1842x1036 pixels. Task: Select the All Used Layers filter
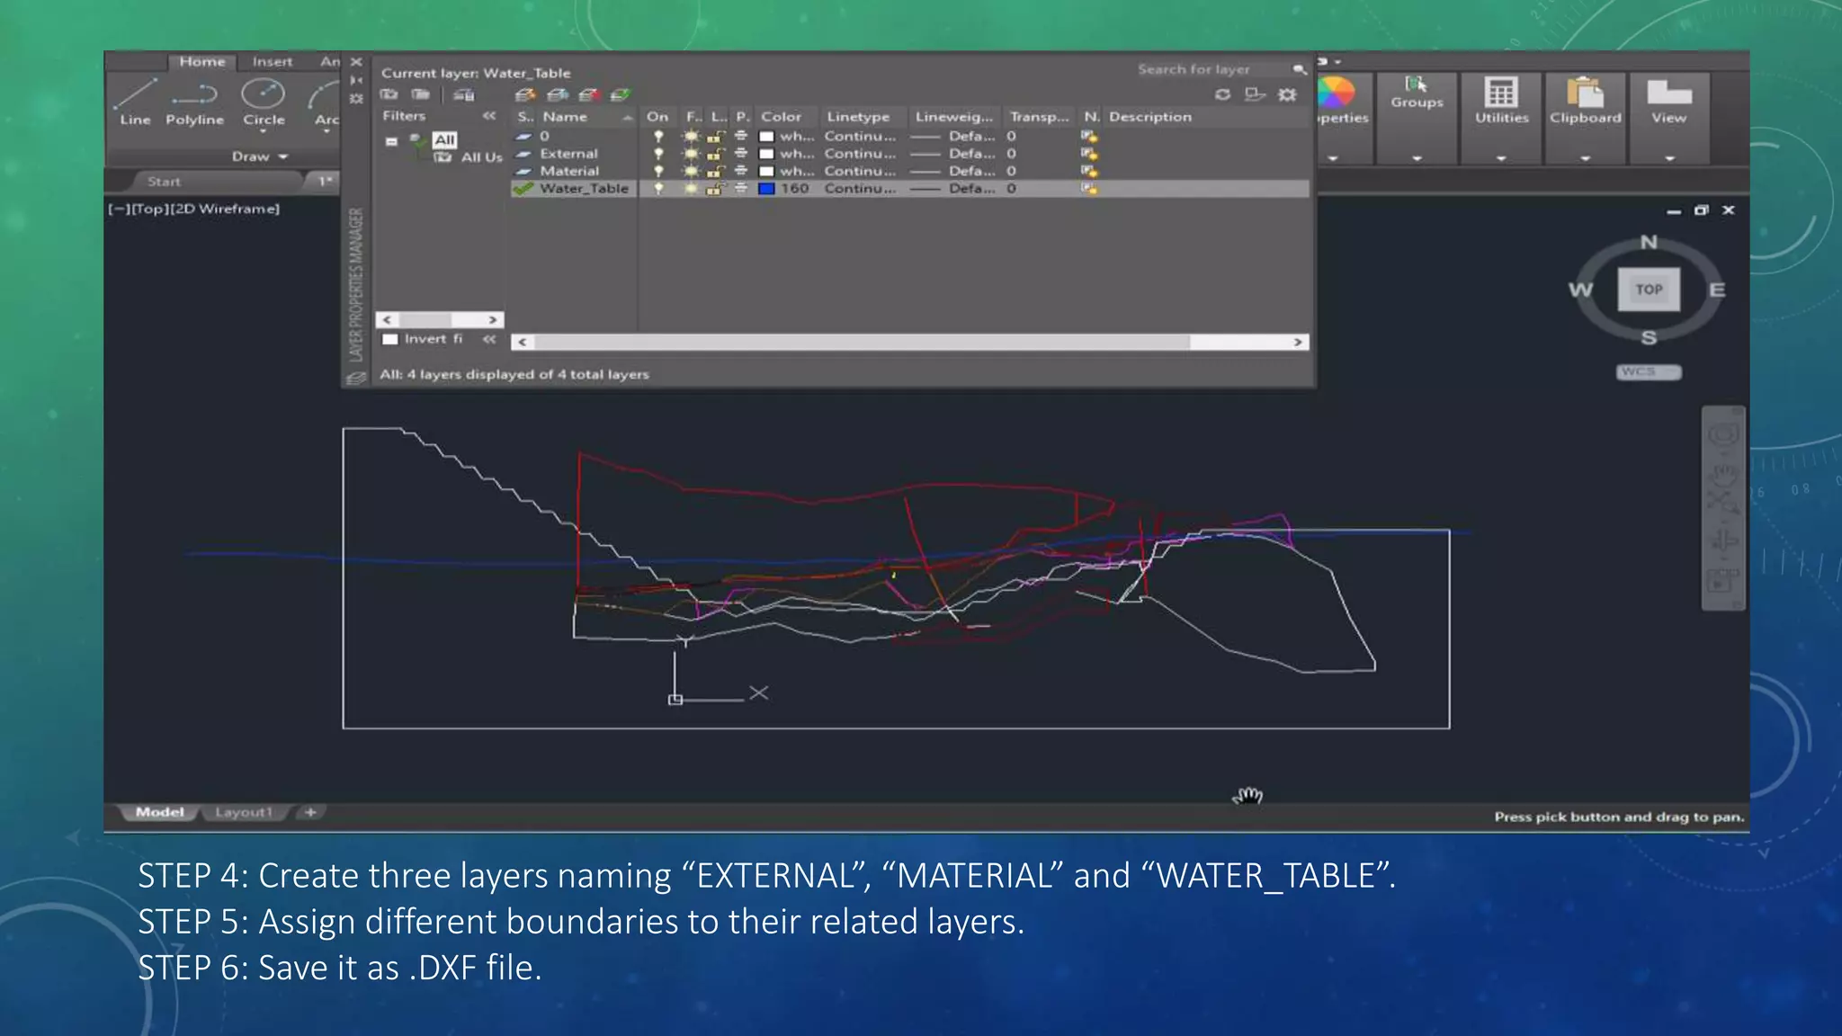tap(469, 157)
